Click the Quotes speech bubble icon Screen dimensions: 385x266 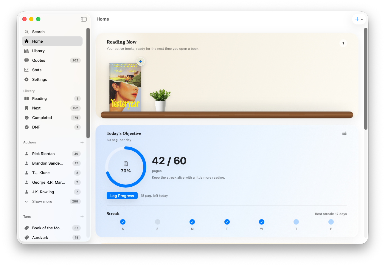[x=27, y=60]
